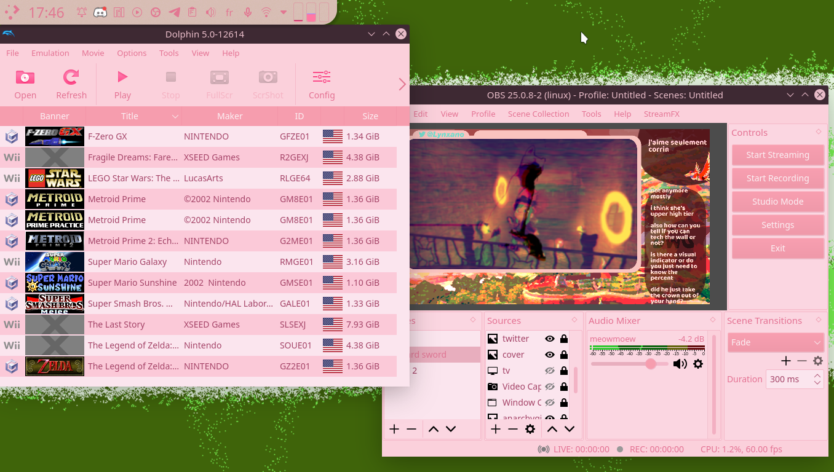Open the Emulation menu in Dolphin

(x=50, y=53)
